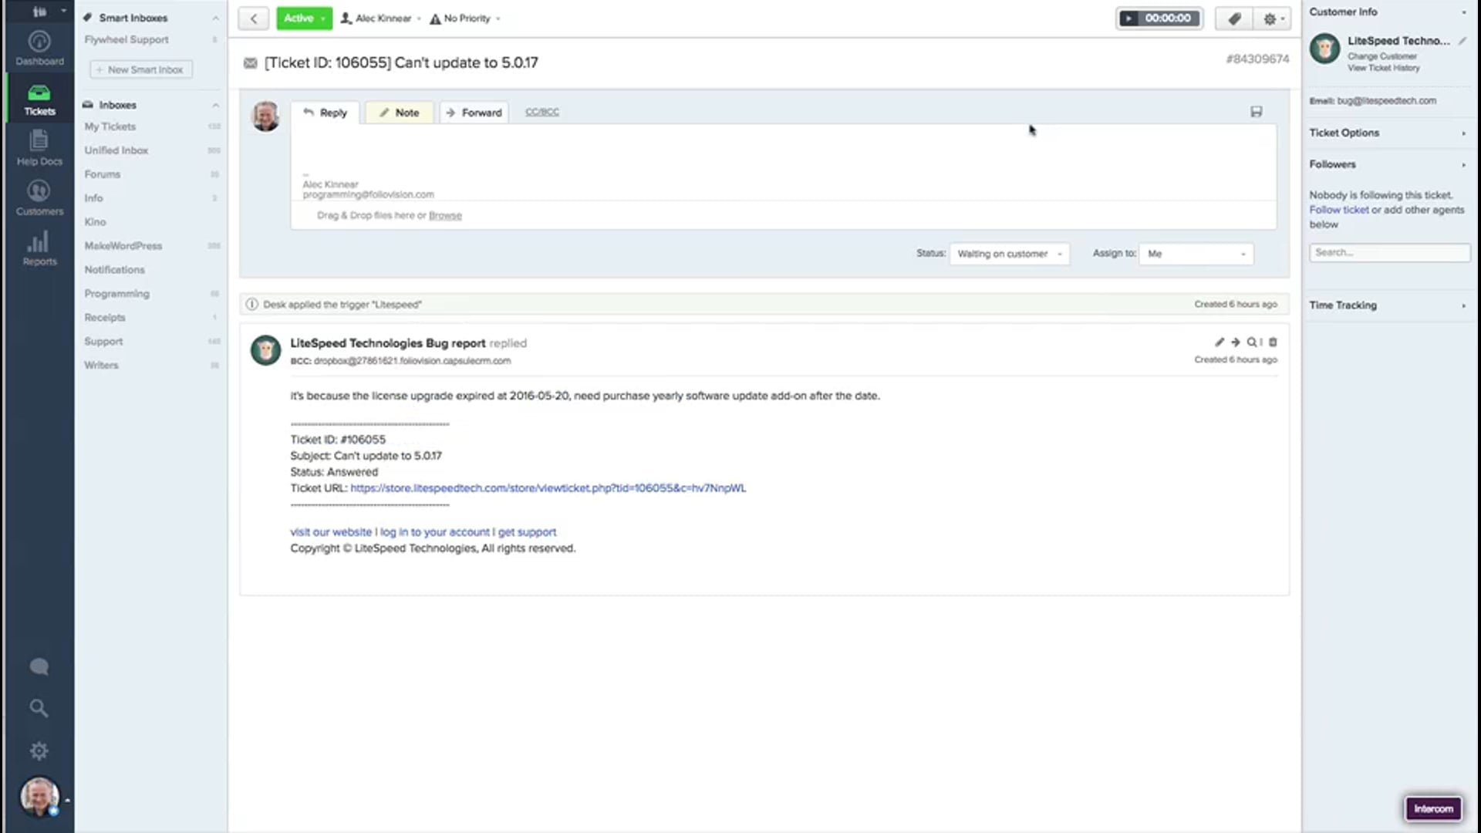1481x833 pixels.
Task: Delete the LiteSpeed reply message
Action: tap(1273, 342)
